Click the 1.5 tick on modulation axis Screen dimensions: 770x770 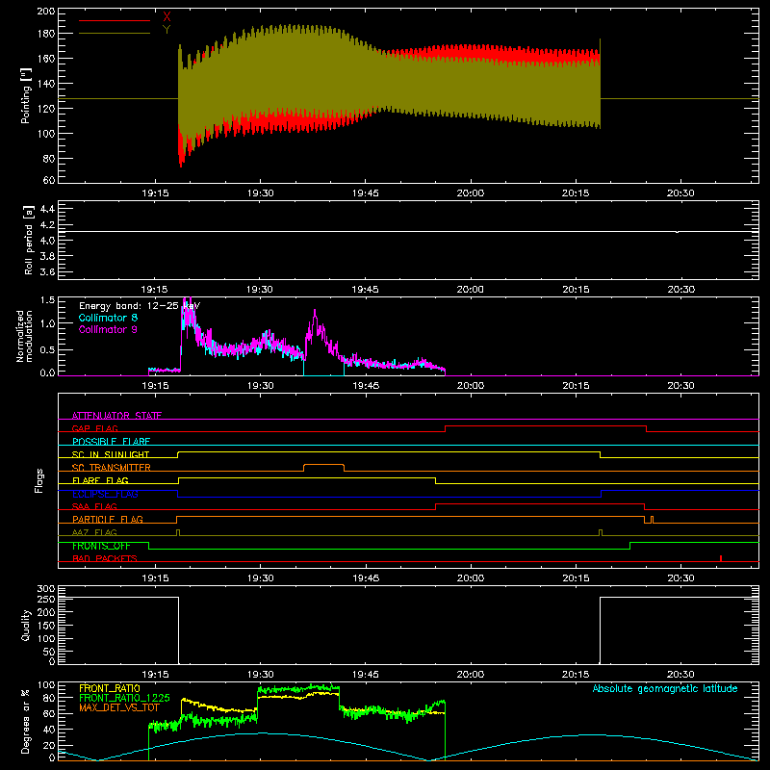pos(47,300)
